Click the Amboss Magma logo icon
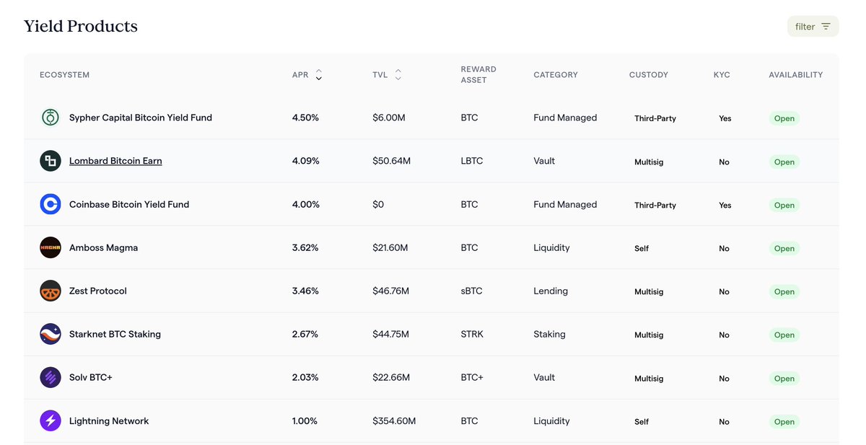The width and height of the screenshot is (866, 445). click(51, 247)
